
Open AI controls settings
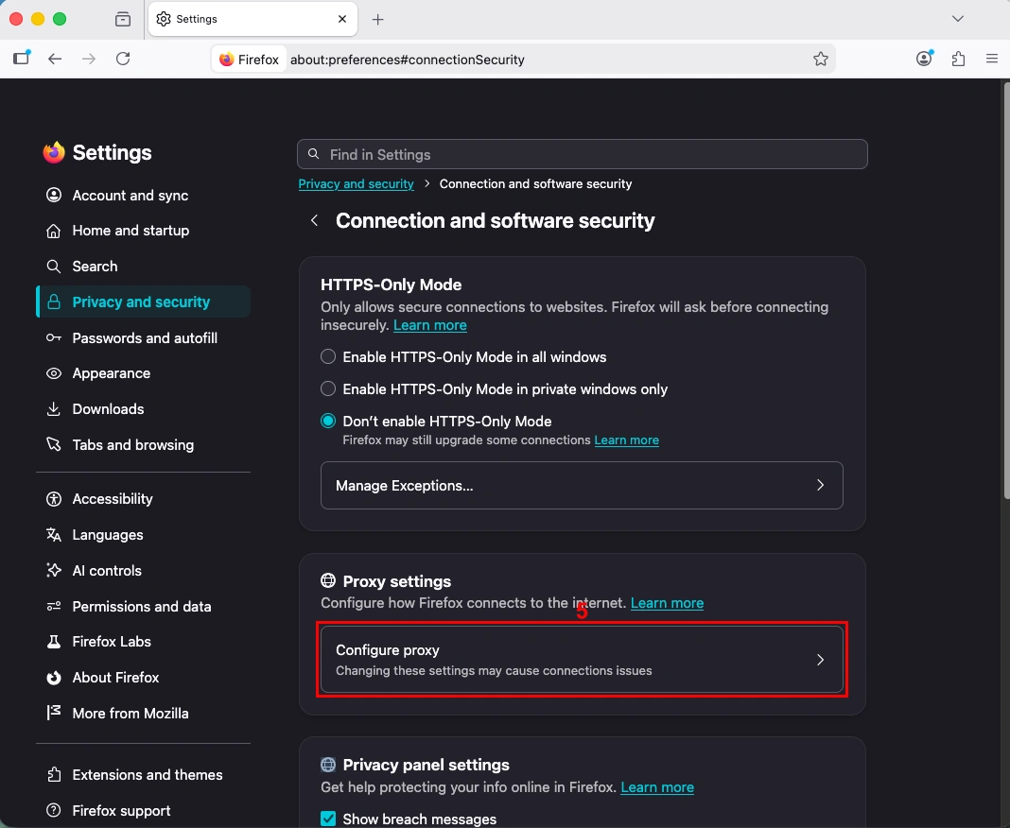[143, 571]
